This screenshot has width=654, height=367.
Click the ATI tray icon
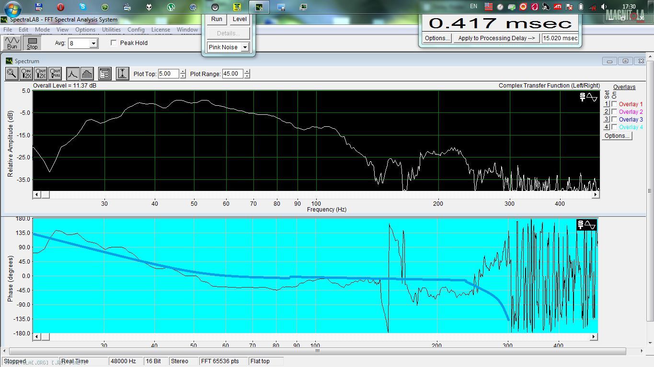557,7
